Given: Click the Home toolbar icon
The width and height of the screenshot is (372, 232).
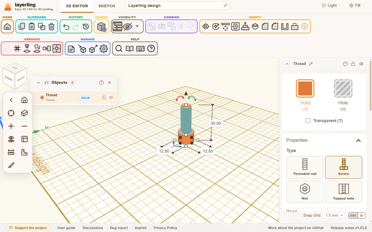Looking at the screenshot, I should [x=7, y=26].
